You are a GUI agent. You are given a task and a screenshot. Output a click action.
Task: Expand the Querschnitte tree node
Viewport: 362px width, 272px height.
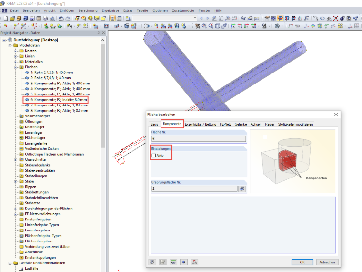point(15,159)
